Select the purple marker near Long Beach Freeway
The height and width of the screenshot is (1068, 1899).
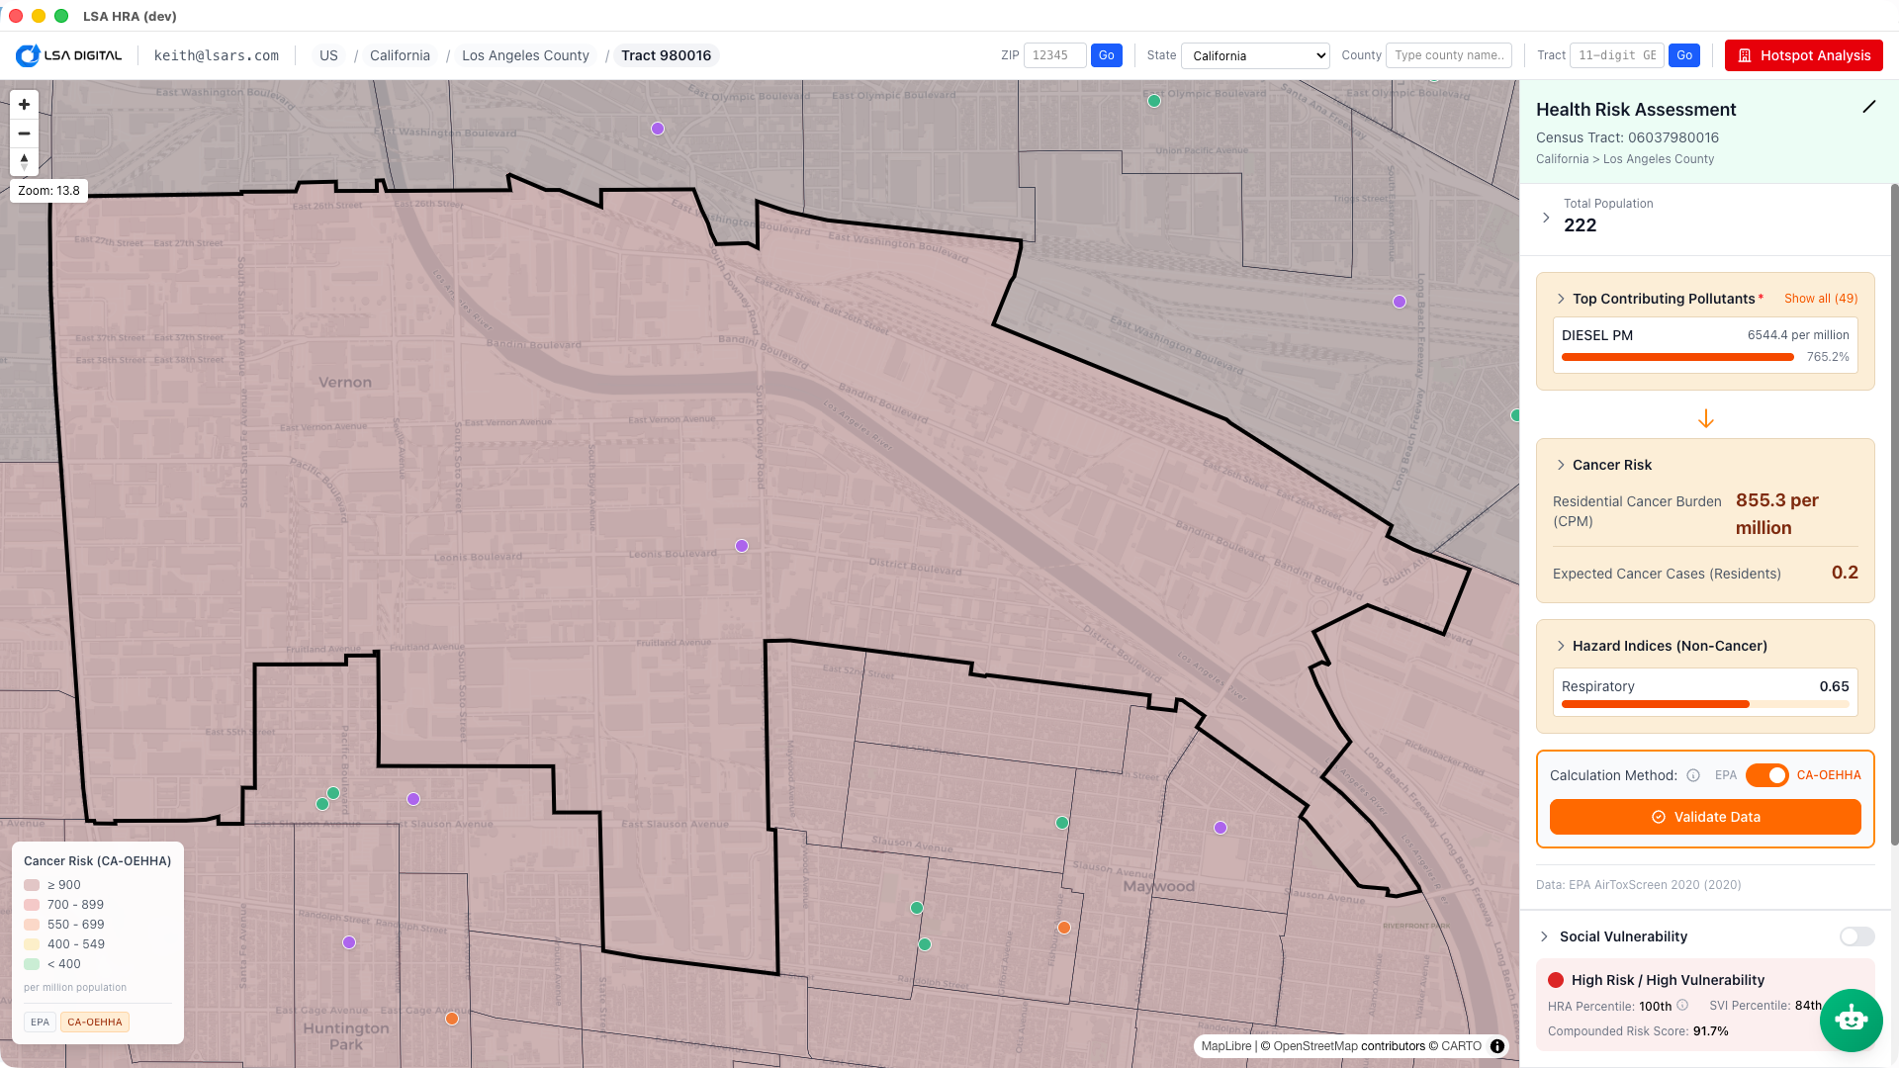pos(1400,302)
